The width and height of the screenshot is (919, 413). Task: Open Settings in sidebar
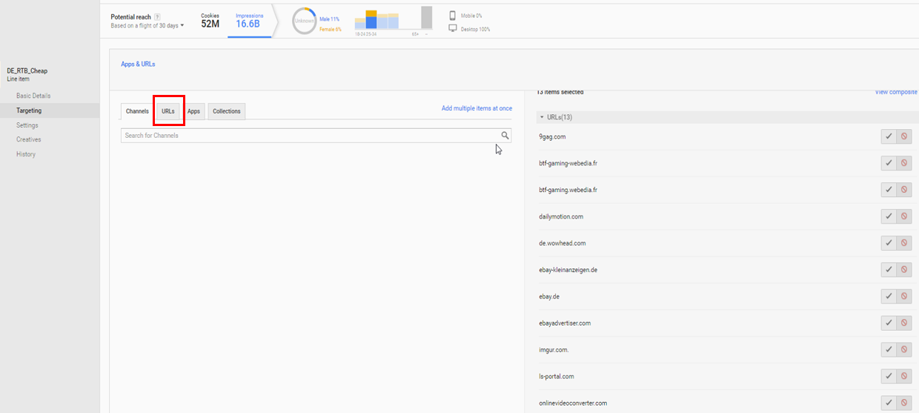click(27, 125)
